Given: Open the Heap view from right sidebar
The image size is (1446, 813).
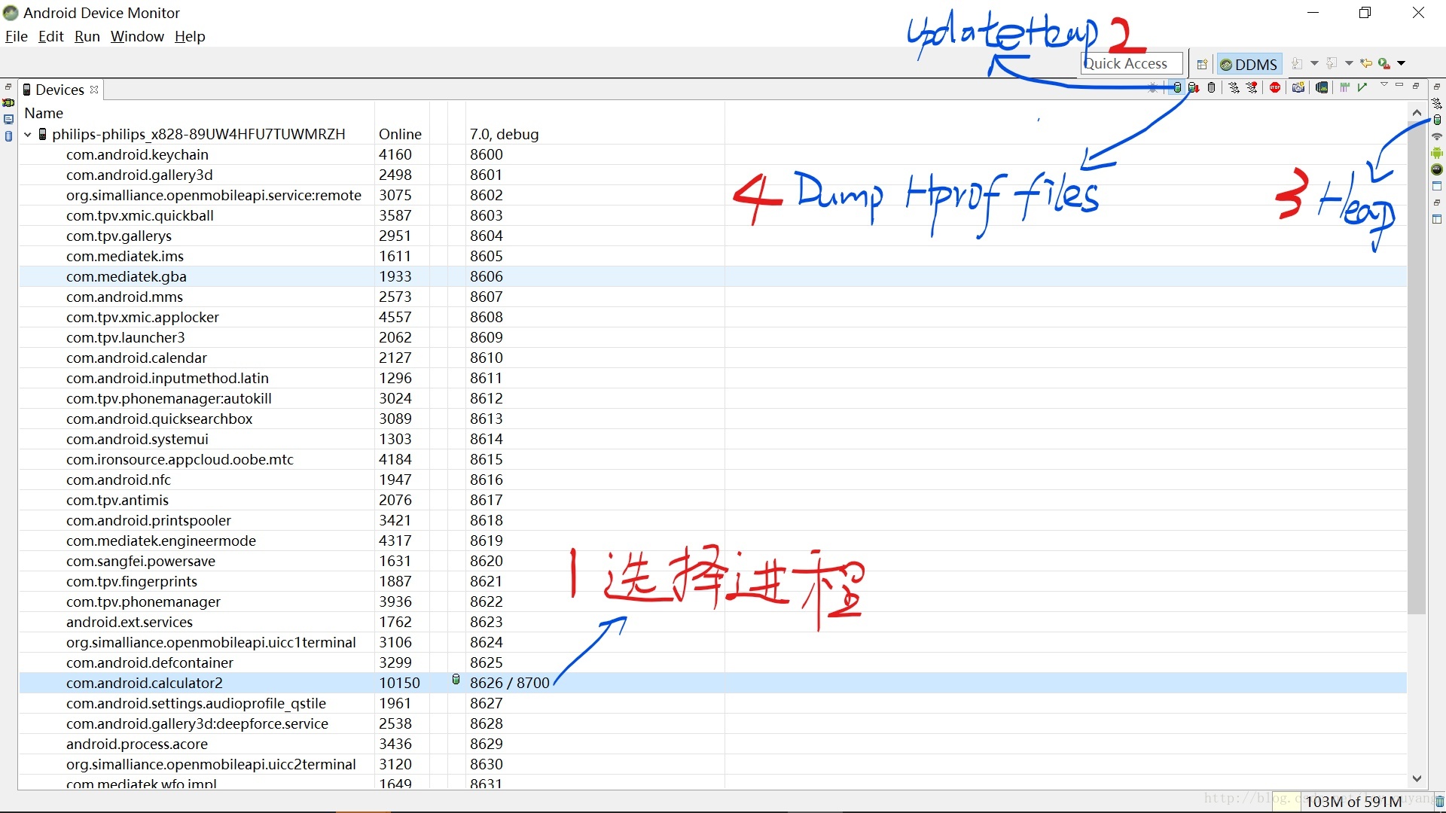Looking at the screenshot, I should coord(1437,120).
